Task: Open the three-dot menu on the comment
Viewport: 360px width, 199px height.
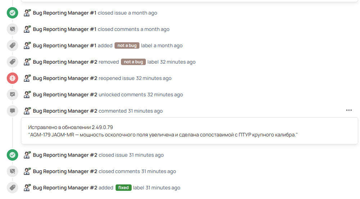Action: coord(348,110)
